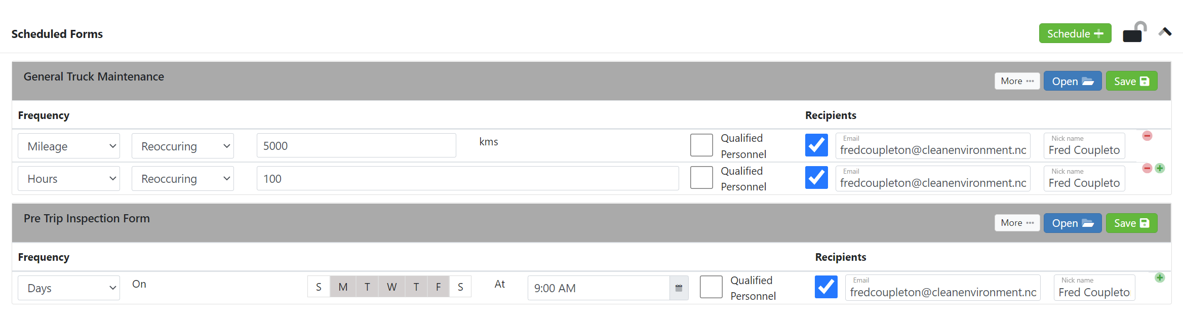The height and width of the screenshot is (317, 1183).
Task: Open the Mileage frequency type dropdown
Action: [x=69, y=146]
